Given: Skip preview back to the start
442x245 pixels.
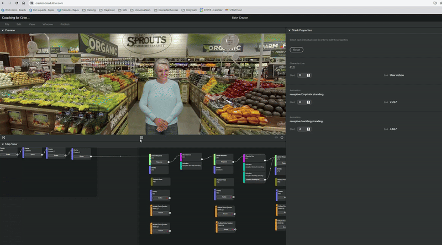Looking at the screenshot, I should pyautogui.click(x=4, y=138).
